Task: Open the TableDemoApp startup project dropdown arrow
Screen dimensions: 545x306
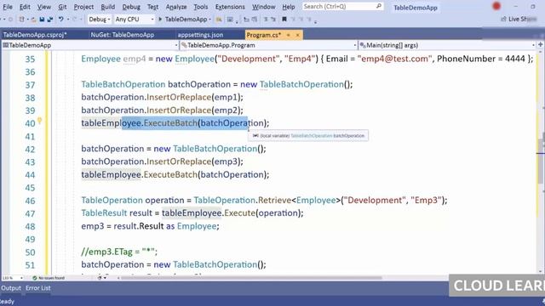Action: 210,20
